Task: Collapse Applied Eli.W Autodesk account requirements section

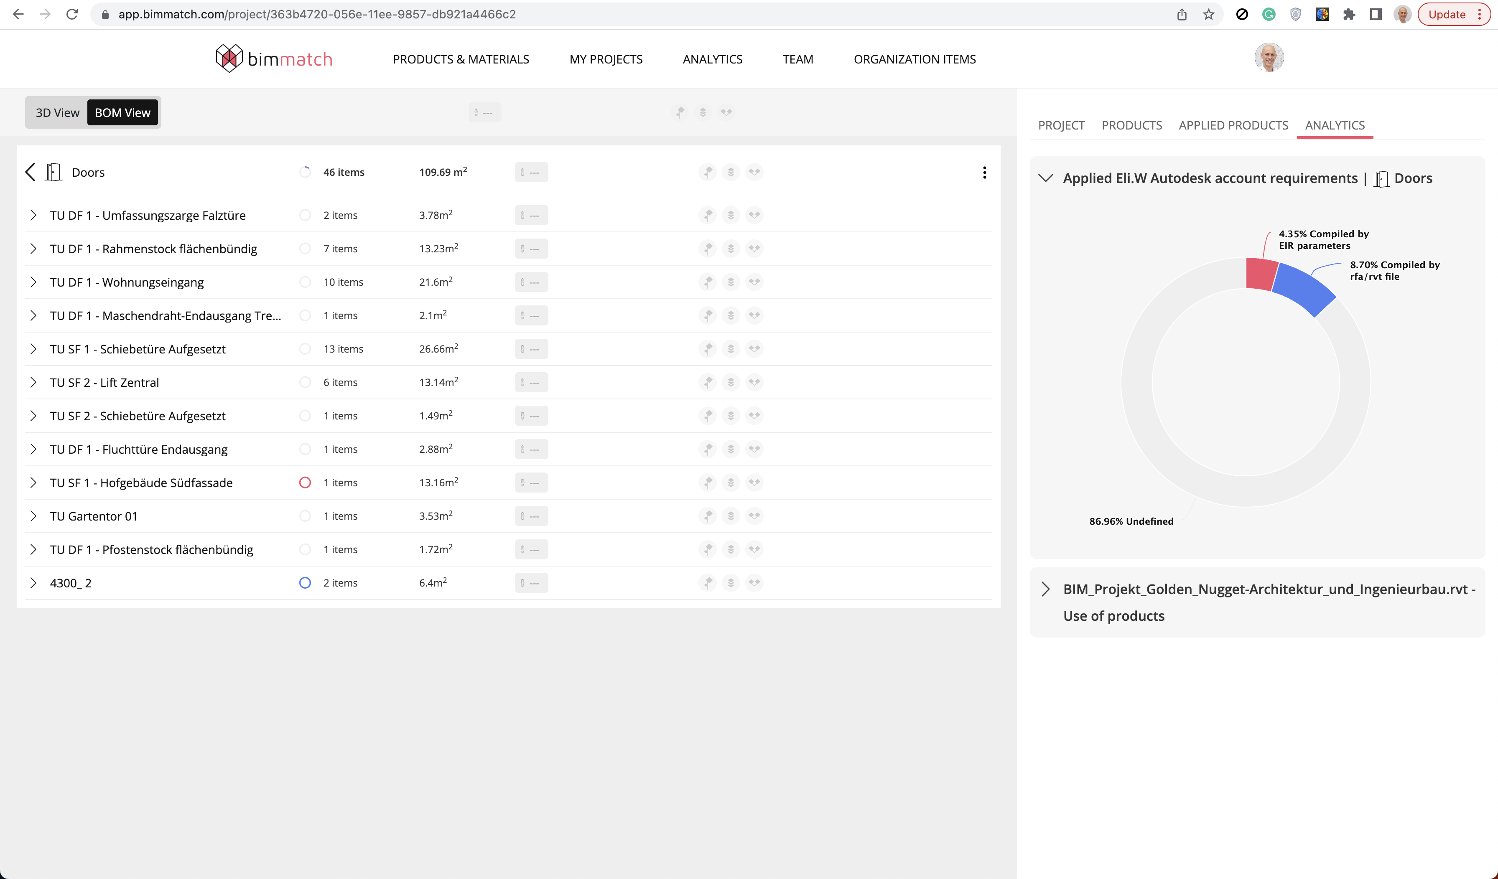Action: [x=1046, y=178]
